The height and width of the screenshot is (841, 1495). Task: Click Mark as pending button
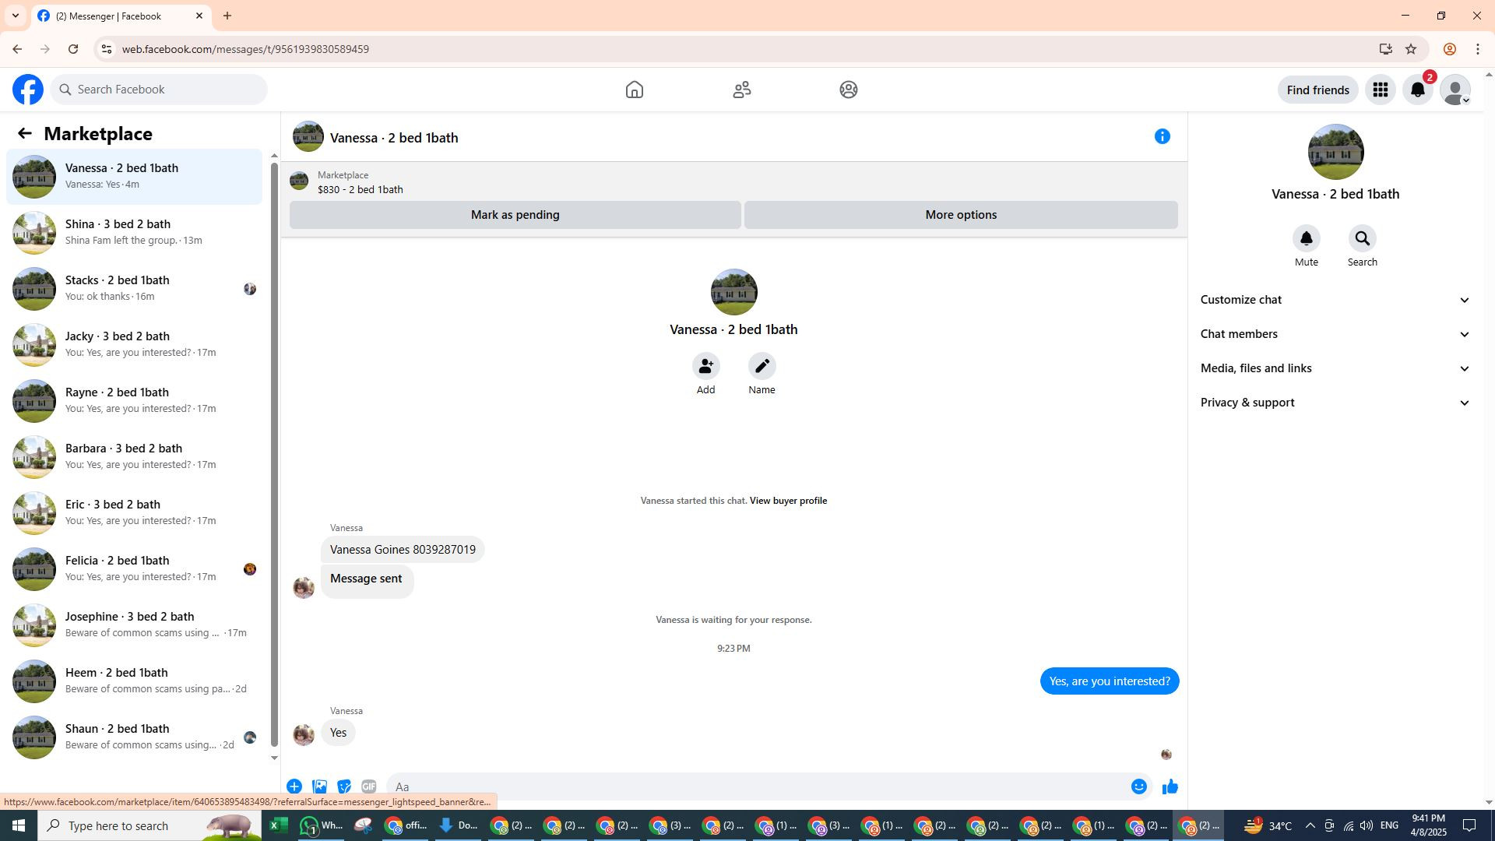(515, 215)
